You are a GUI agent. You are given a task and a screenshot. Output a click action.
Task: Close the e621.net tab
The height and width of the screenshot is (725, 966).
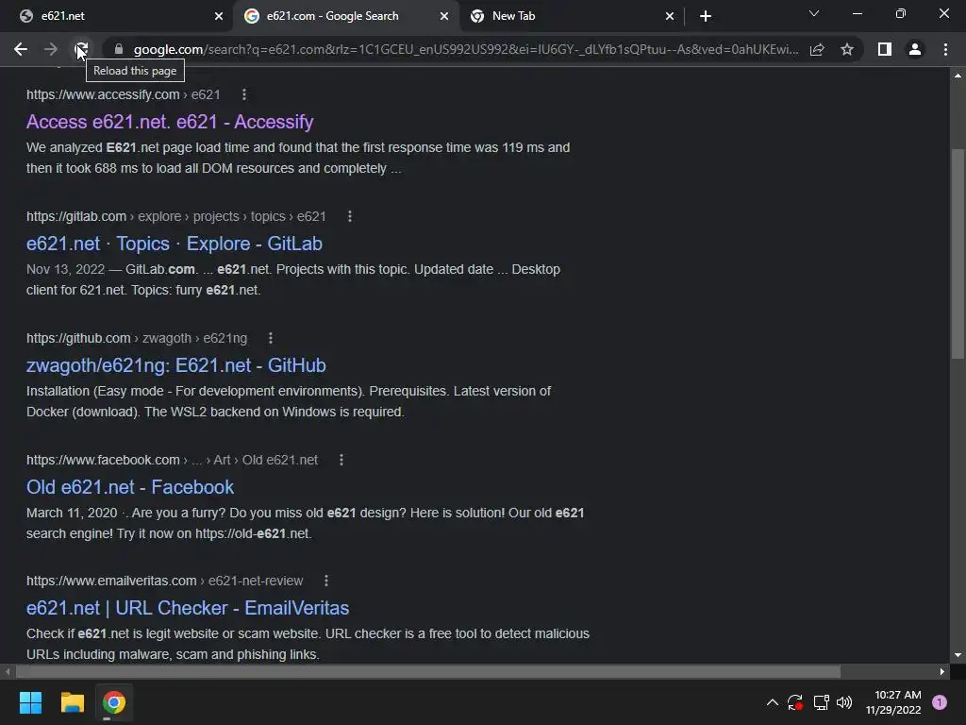(219, 16)
